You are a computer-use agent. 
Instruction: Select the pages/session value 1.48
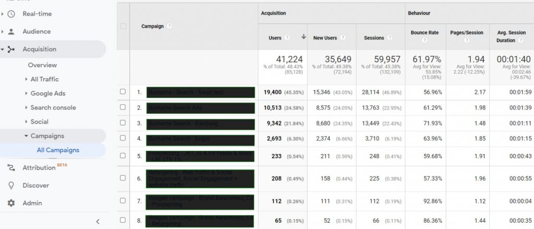point(480,123)
